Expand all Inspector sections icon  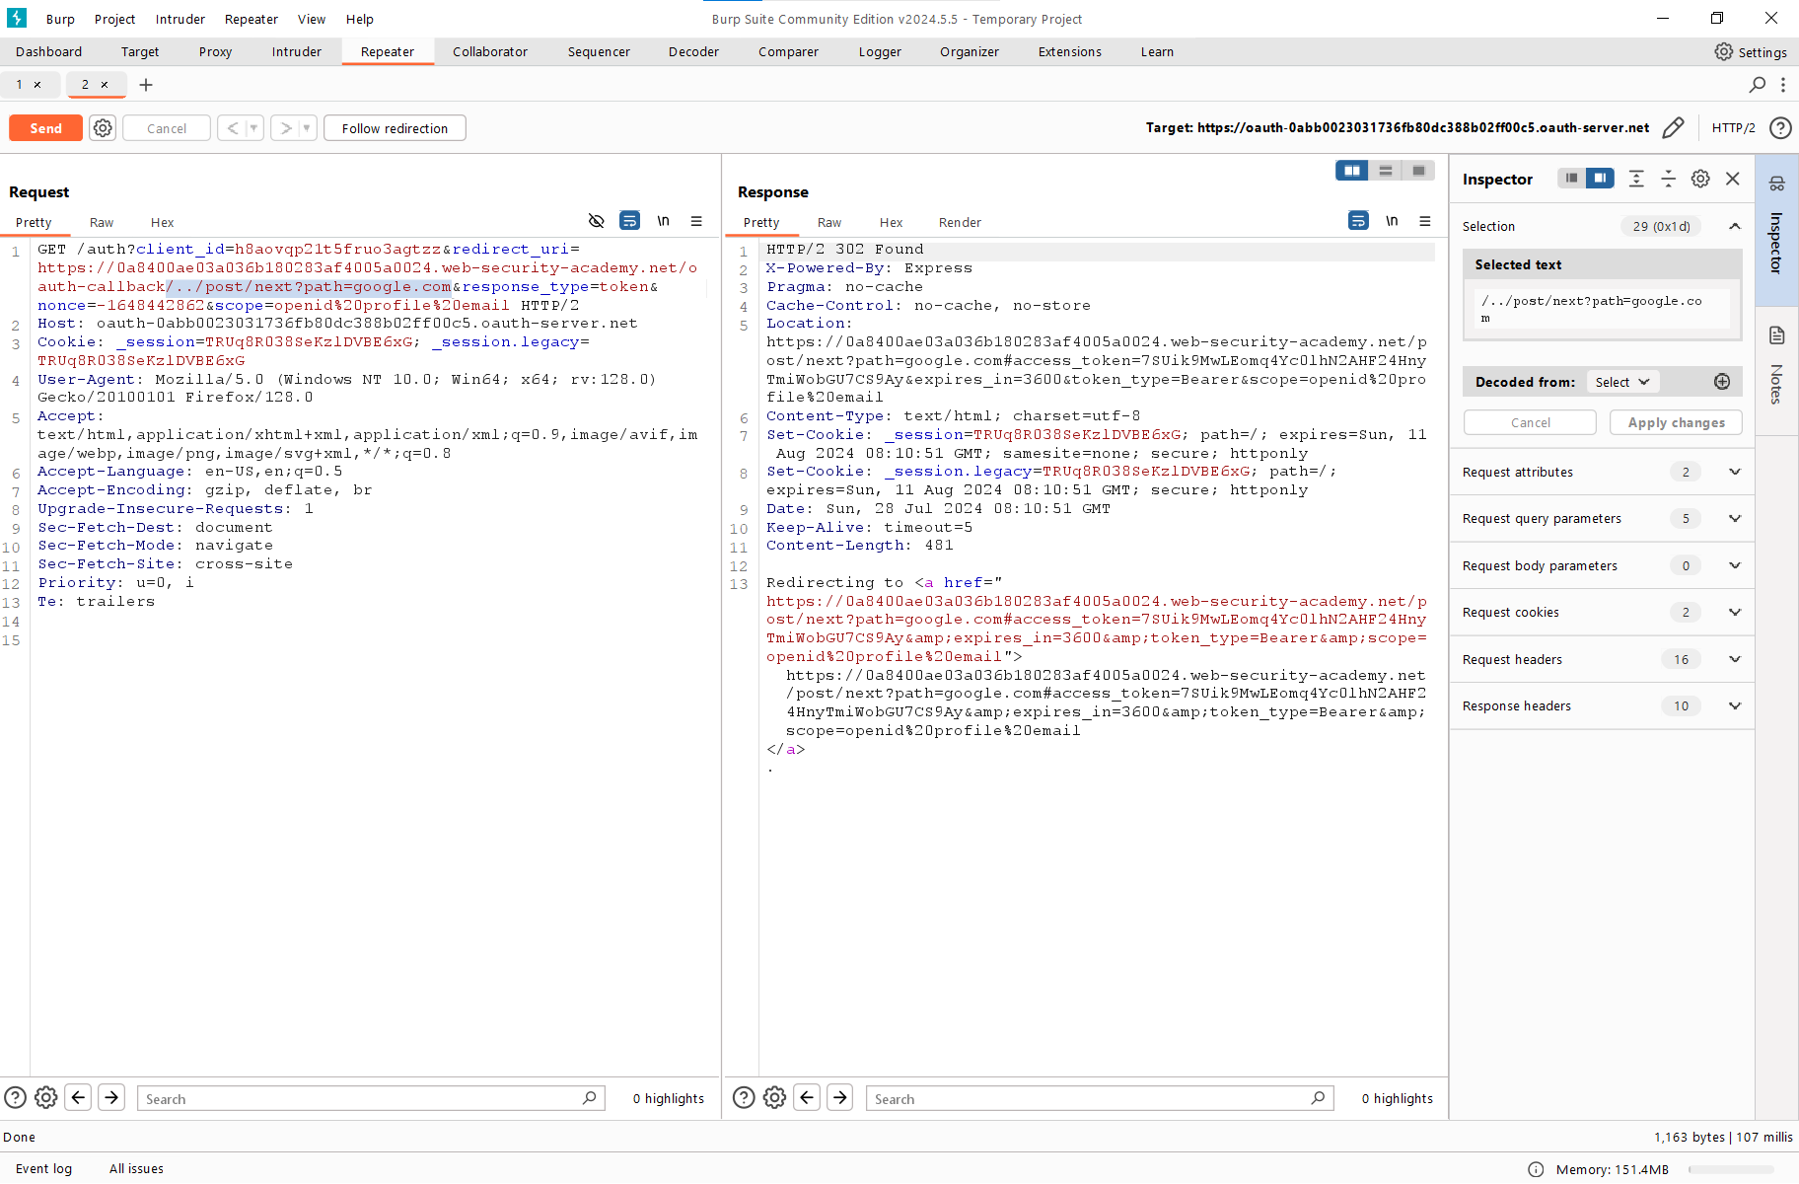point(1636,179)
